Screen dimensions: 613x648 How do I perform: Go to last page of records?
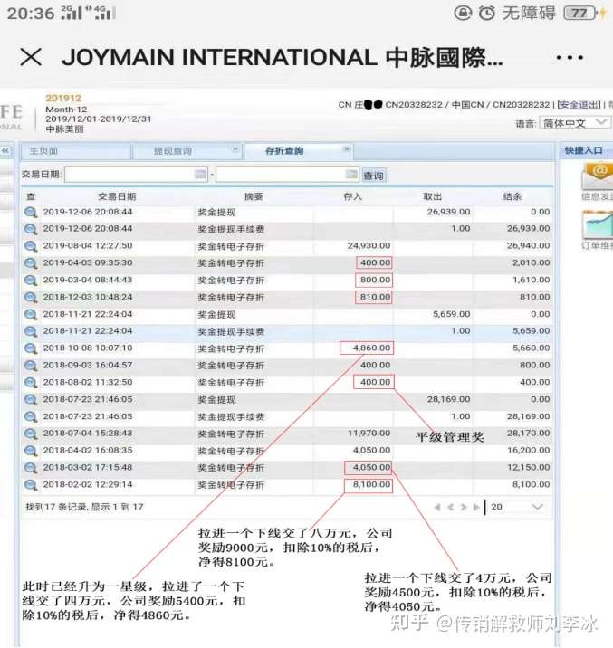476,507
